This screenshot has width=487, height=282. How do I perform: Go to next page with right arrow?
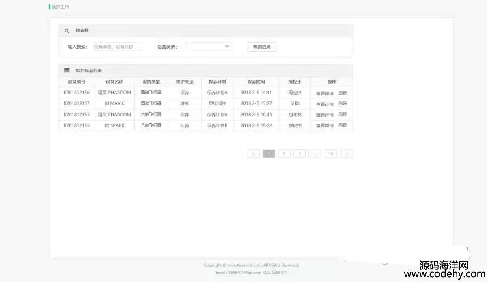[x=347, y=154]
